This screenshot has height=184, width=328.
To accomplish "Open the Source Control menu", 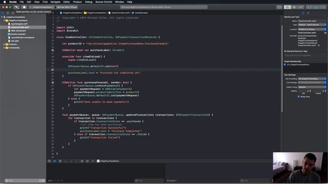I will (x=104, y=2).
